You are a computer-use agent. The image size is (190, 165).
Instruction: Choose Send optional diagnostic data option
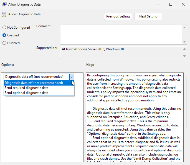[39, 93]
